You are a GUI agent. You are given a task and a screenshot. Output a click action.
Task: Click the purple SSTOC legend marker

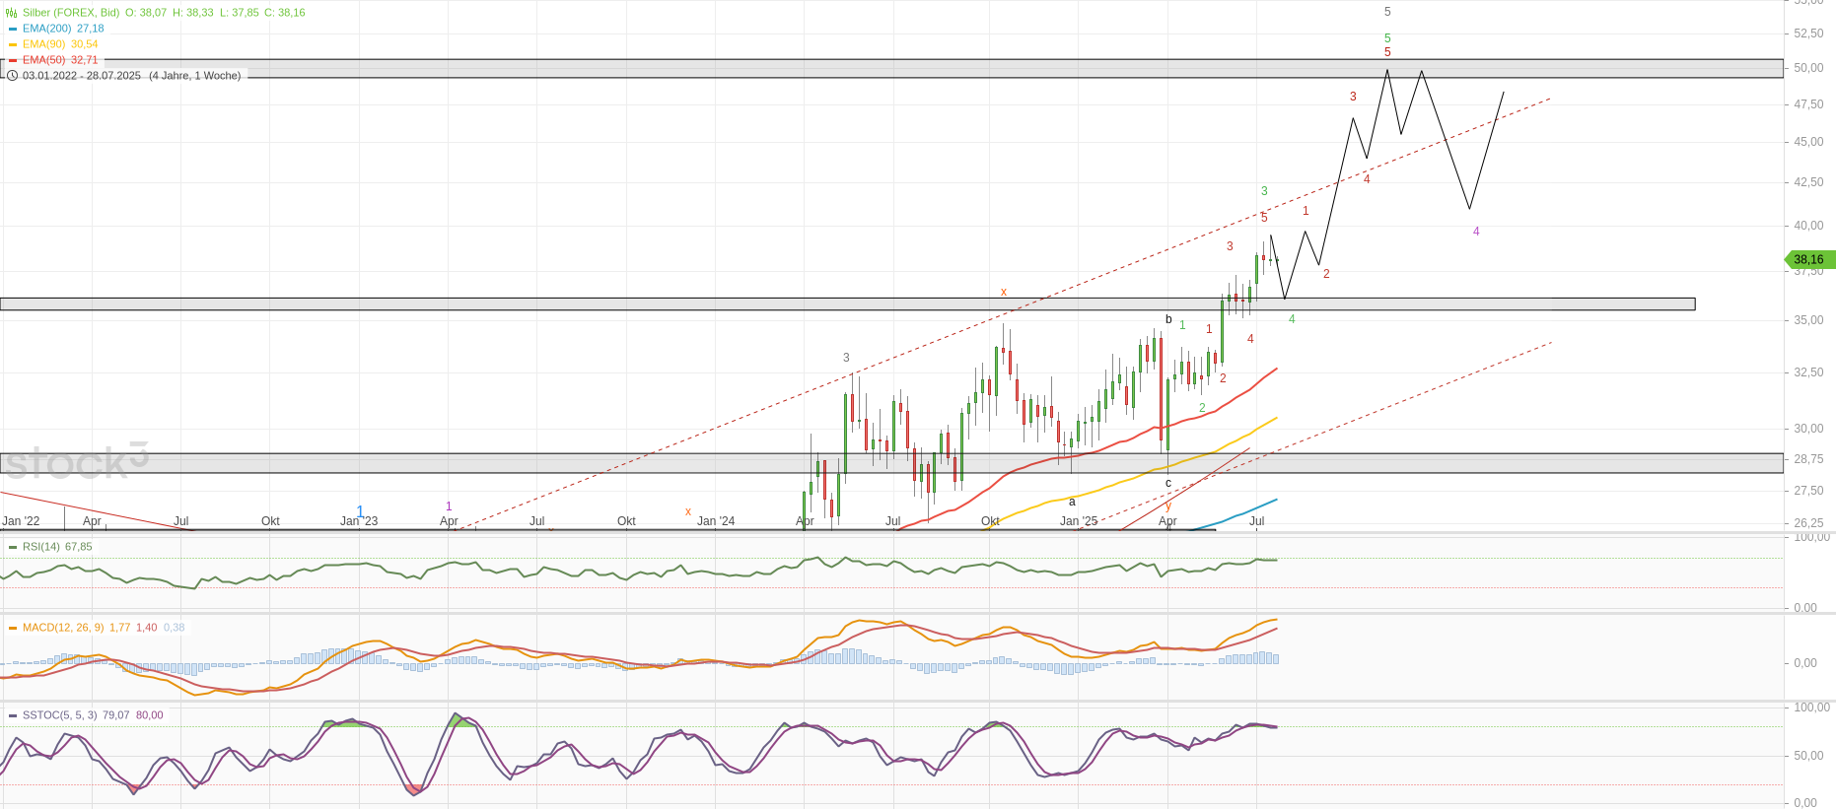pos(13,715)
